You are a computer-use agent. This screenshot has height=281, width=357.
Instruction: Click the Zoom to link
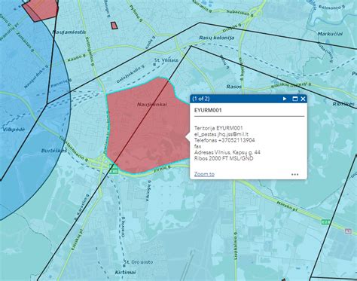(x=204, y=174)
